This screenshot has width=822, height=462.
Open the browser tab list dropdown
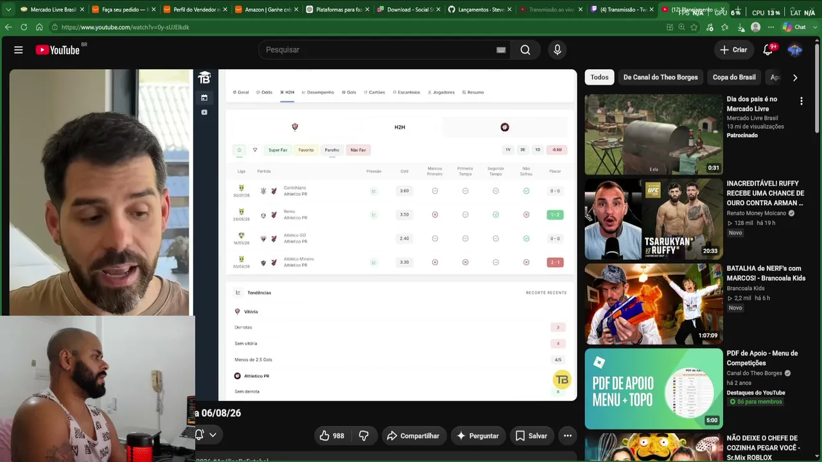8,10
